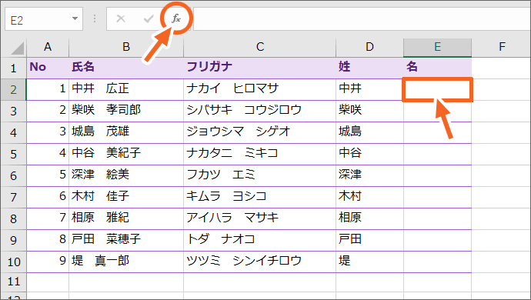Select the cell 'シバサキ コウジロウ'
The width and height of the screenshot is (531, 300).
point(260,111)
